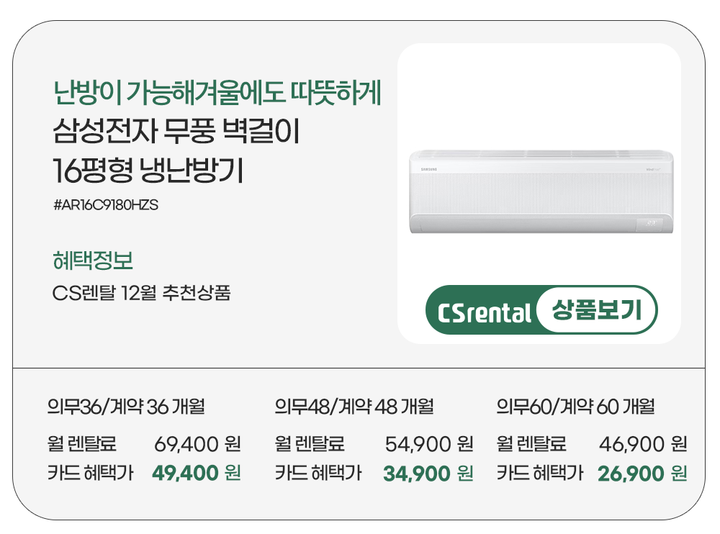Click the 16평형 냉난방기 title line
Image resolution: width=720 pixels, height=534 pixels.
pos(148,170)
